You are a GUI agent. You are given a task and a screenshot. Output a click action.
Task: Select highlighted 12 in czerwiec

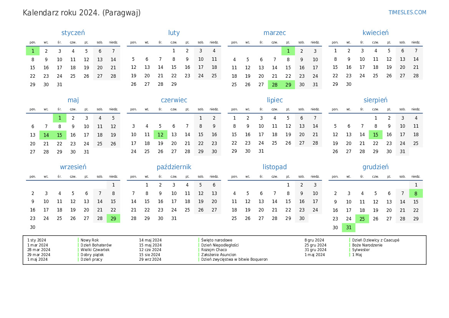160,135
